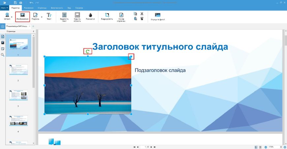The image size is (287, 149).
Task: Click the desert landscape image on slide
Action: click(88, 85)
